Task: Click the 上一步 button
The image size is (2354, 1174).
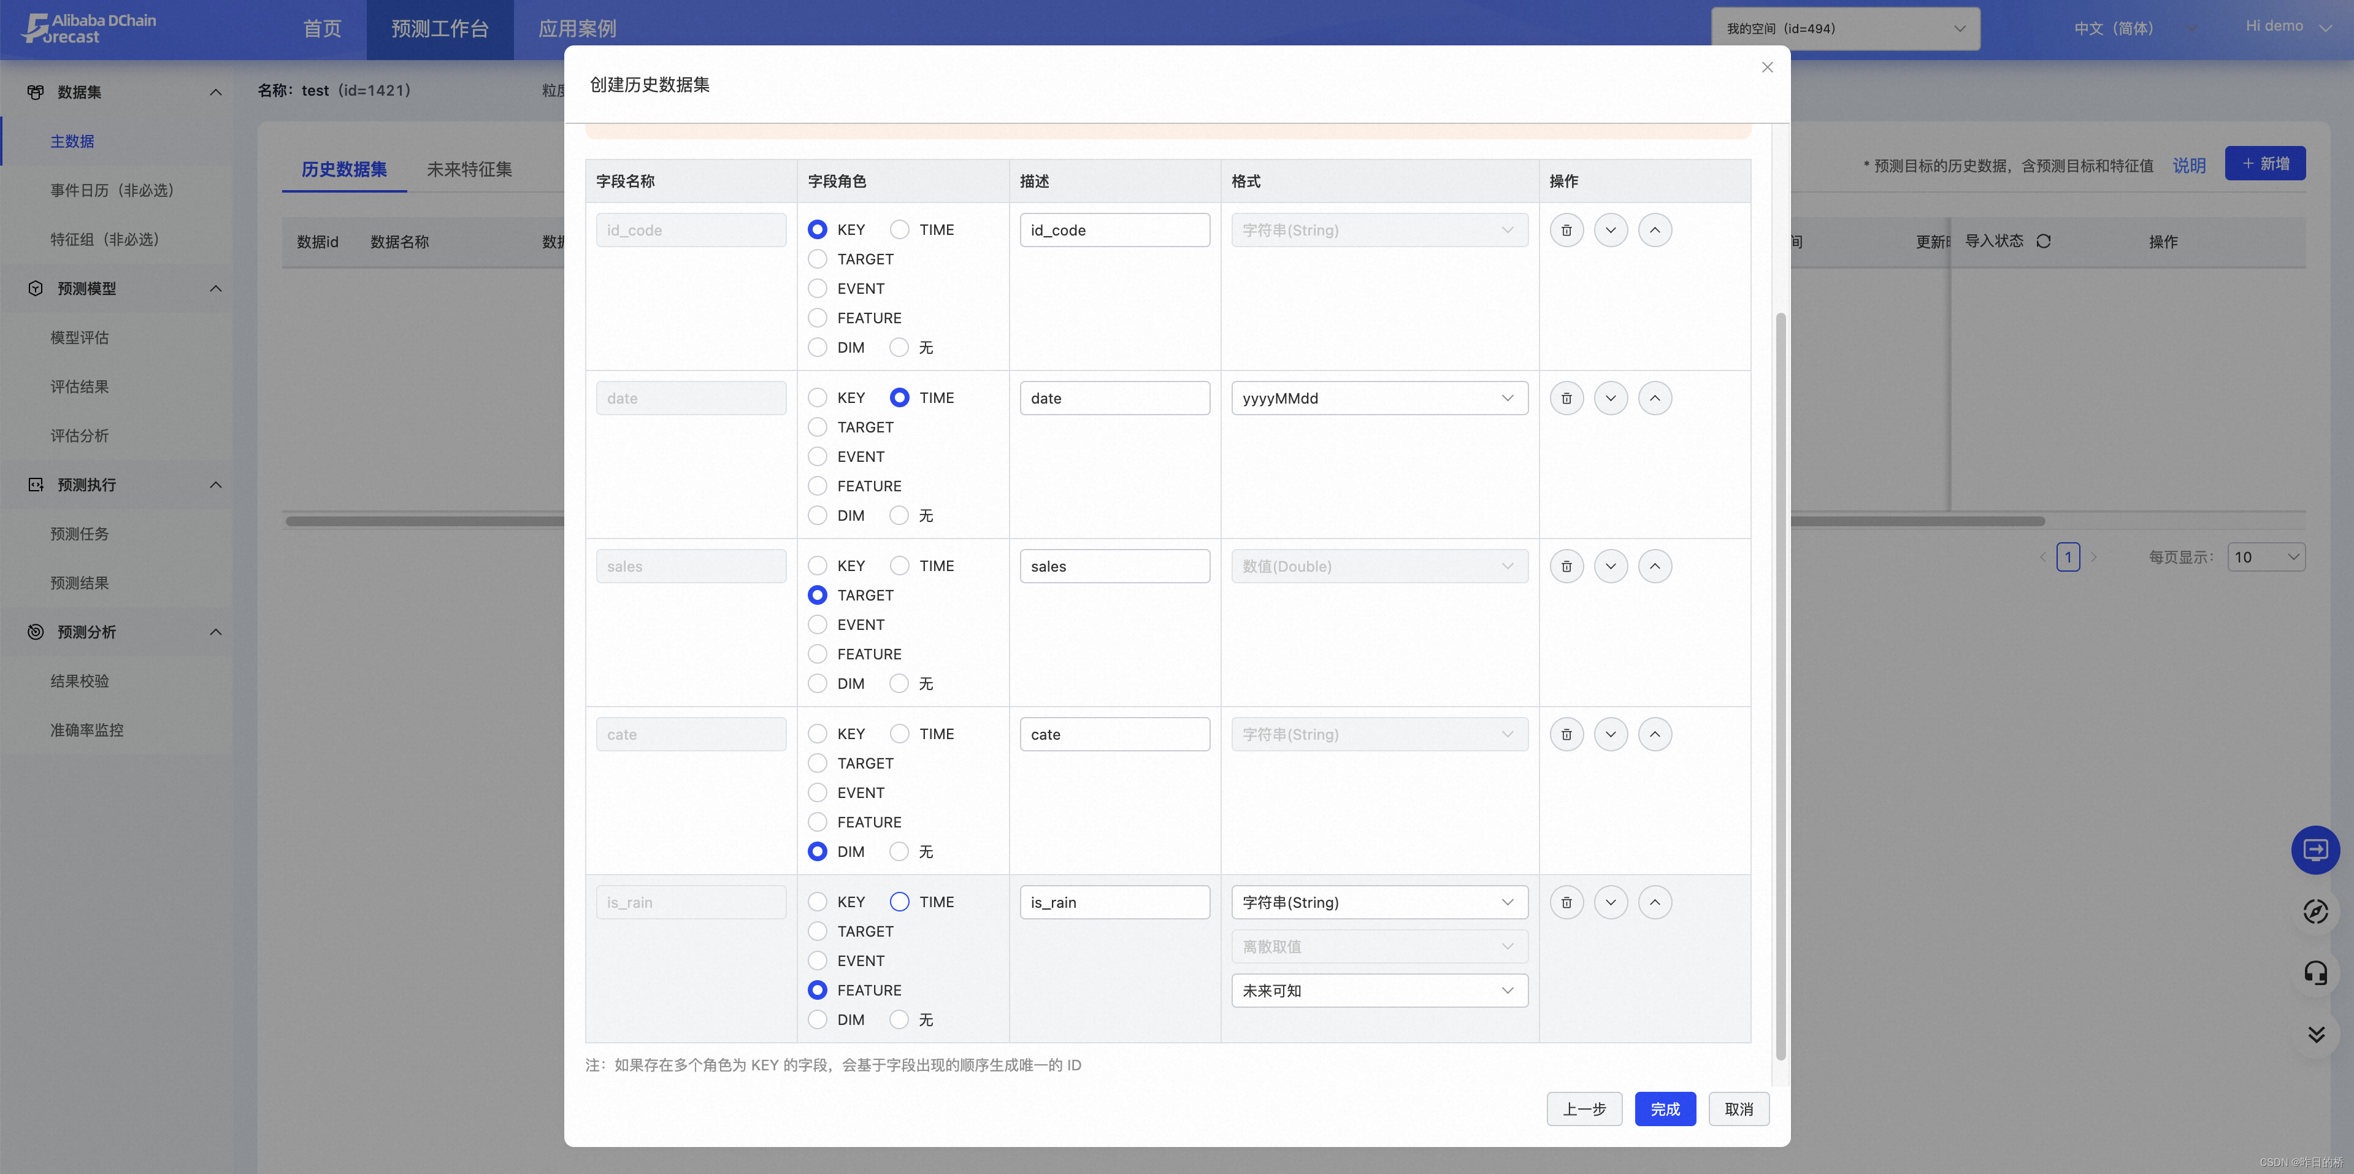Action: pyautogui.click(x=1584, y=1109)
